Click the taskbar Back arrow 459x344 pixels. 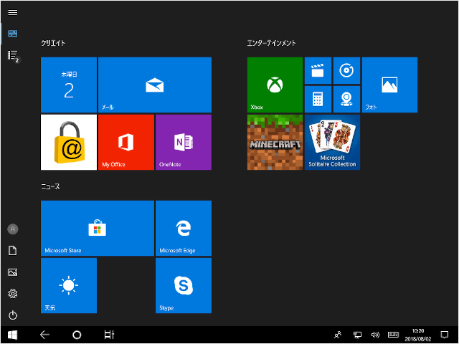click(x=44, y=335)
